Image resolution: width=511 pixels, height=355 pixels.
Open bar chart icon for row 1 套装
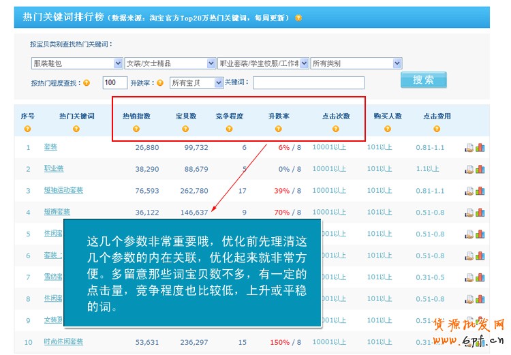[480, 147]
